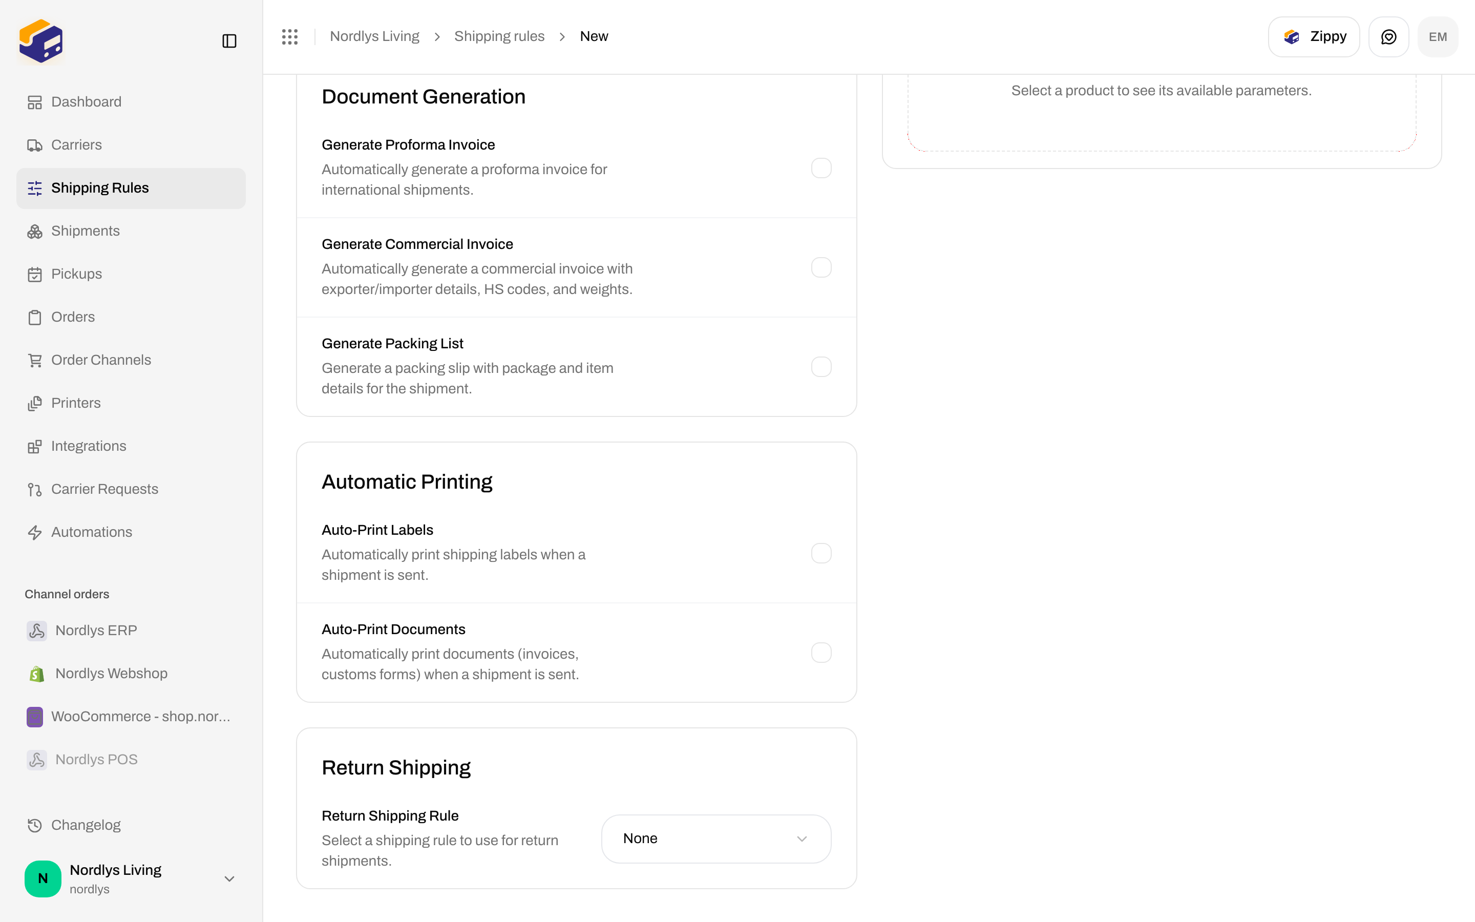Click the Printers icon

35,403
